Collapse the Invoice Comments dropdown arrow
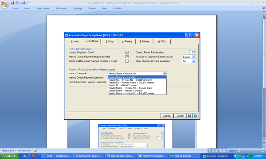This screenshot has height=159, width=266. (164, 73)
